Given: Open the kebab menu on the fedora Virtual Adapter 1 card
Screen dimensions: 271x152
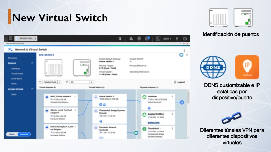Looking at the screenshot, I should click(75, 127).
